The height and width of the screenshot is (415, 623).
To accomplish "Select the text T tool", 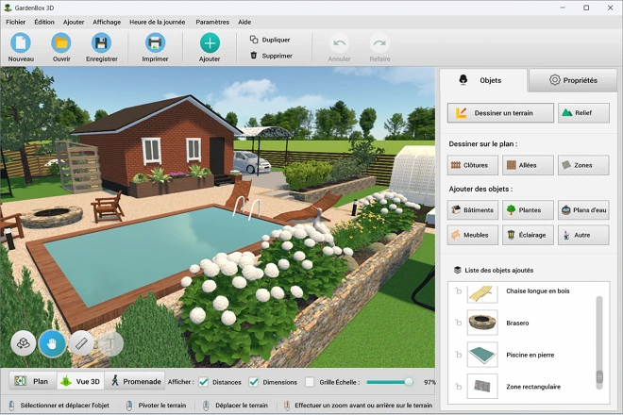I will click(x=110, y=343).
